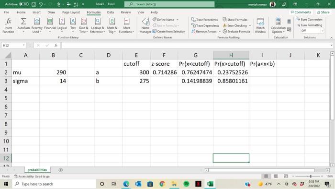Screen dimensions: 335x189
Task: Click the horizontal scrollbar
Action: pyautogui.click(x=261, y=170)
